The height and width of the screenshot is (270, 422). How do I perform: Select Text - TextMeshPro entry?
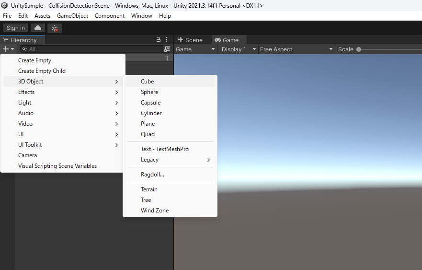coord(170,149)
